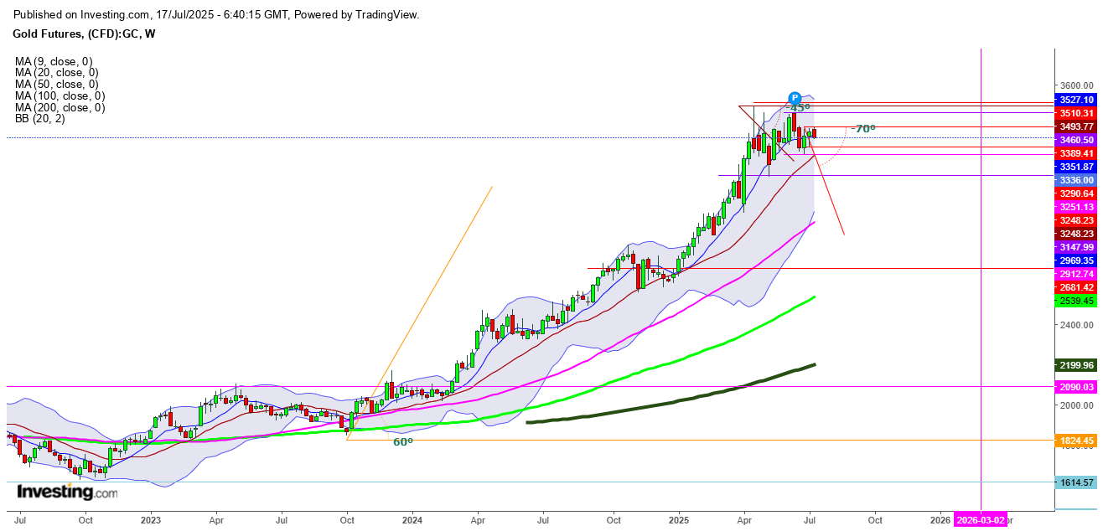Select the MA (9, close, 0) legend entry
Screen dimensions: 1103x531
[54, 61]
